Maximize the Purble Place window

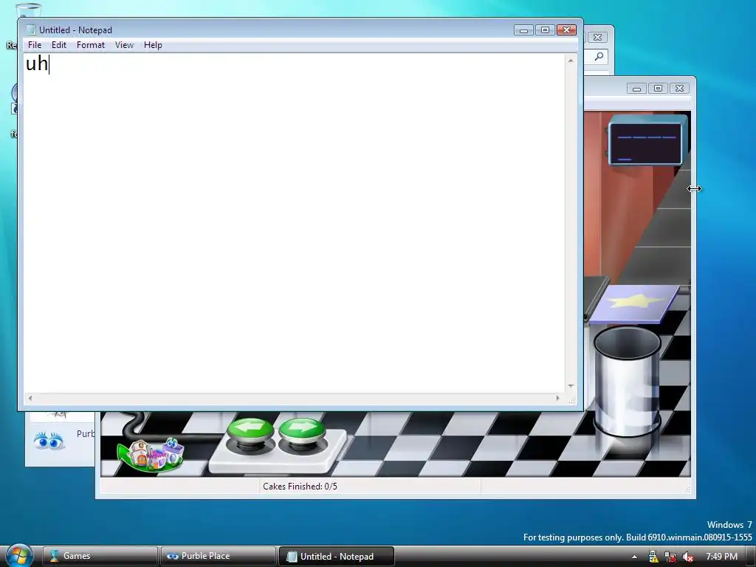click(658, 89)
